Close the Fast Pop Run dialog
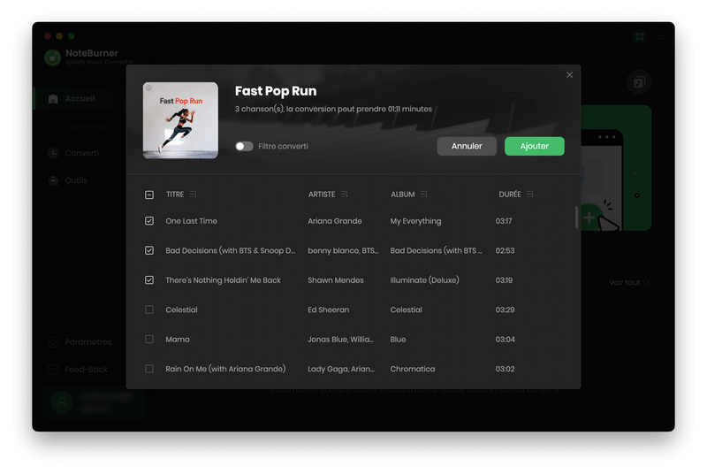 pyautogui.click(x=569, y=75)
